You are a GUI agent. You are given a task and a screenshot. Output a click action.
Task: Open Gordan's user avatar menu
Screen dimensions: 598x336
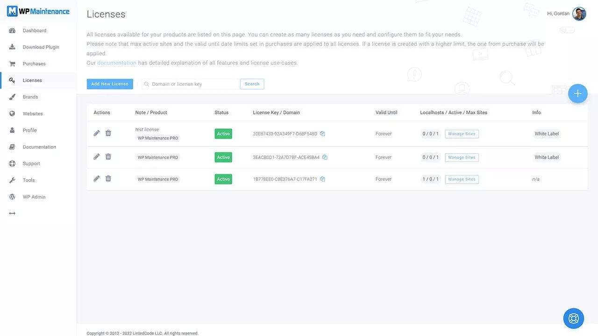(x=579, y=14)
